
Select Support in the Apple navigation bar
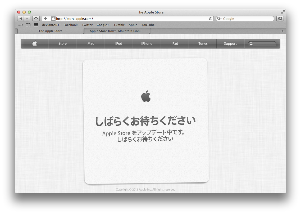coord(230,44)
